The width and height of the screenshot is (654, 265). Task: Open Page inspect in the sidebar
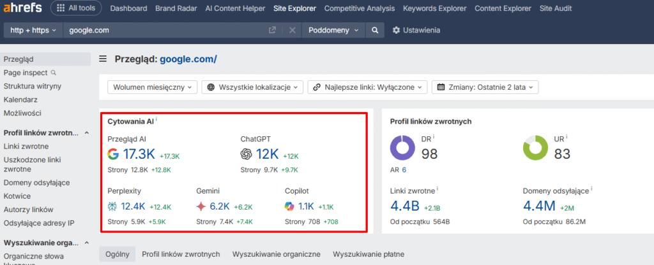tap(29, 73)
